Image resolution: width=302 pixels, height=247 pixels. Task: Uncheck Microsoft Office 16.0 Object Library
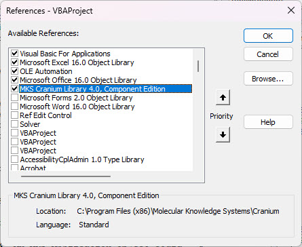tap(15, 80)
